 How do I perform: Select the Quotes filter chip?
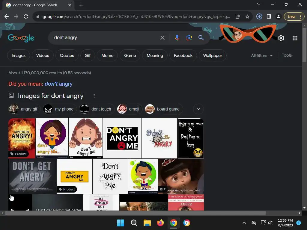[67, 55]
